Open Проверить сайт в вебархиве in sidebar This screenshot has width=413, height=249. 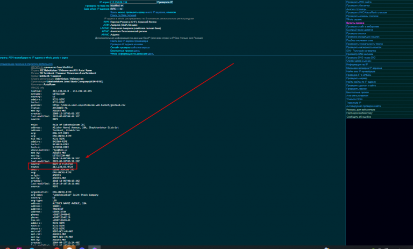pos(362,26)
